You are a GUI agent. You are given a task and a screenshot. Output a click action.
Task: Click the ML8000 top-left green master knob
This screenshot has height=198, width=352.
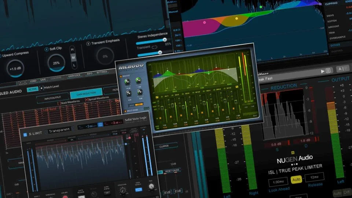pyautogui.click(x=127, y=82)
